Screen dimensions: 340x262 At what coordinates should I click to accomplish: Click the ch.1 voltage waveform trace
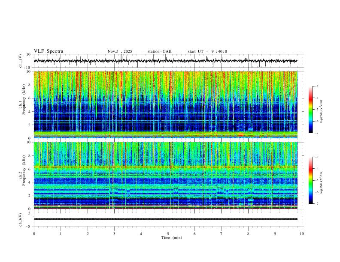coord(165,61)
